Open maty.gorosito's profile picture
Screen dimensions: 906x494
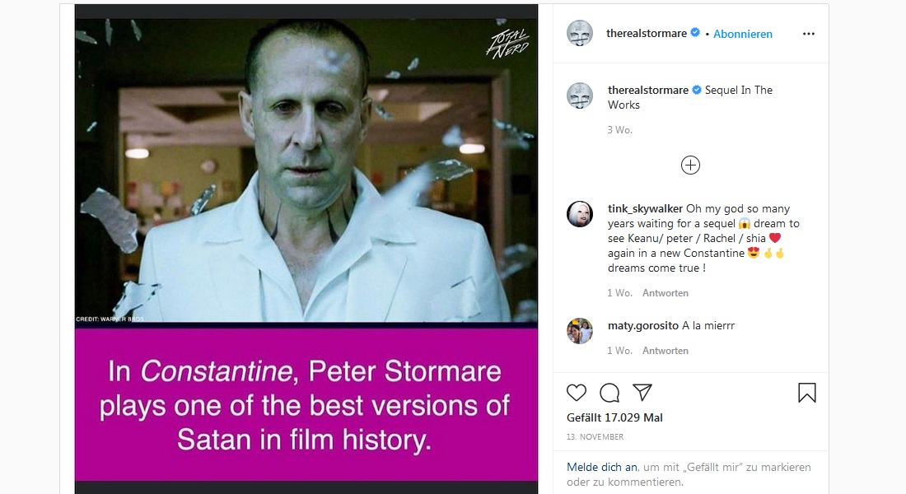pos(580,331)
